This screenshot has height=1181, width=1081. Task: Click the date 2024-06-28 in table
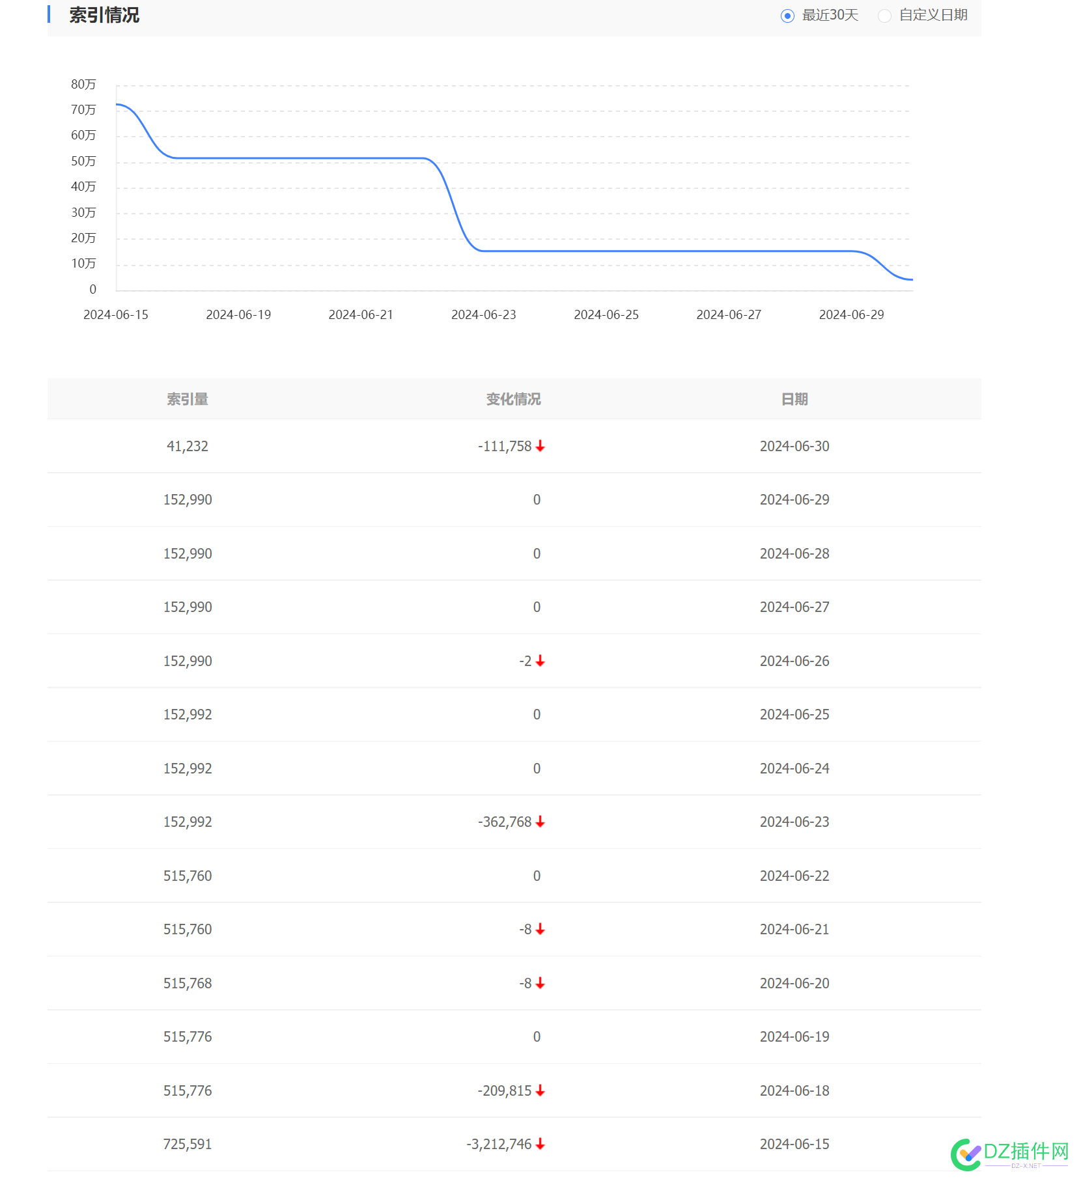(x=794, y=553)
